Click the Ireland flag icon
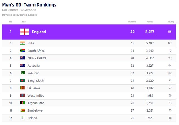179x125 pixels. coord(22,118)
